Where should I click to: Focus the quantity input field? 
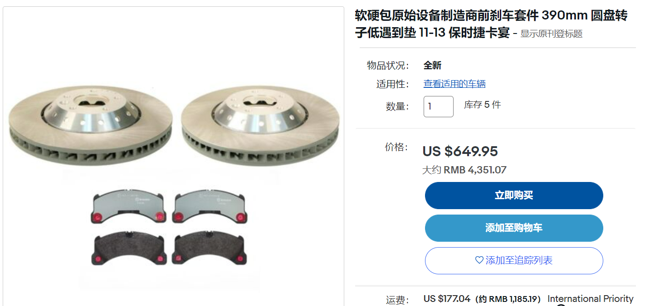coord(438,106)
